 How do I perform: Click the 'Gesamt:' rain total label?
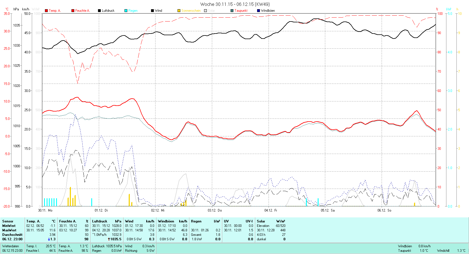coord(197,235)
